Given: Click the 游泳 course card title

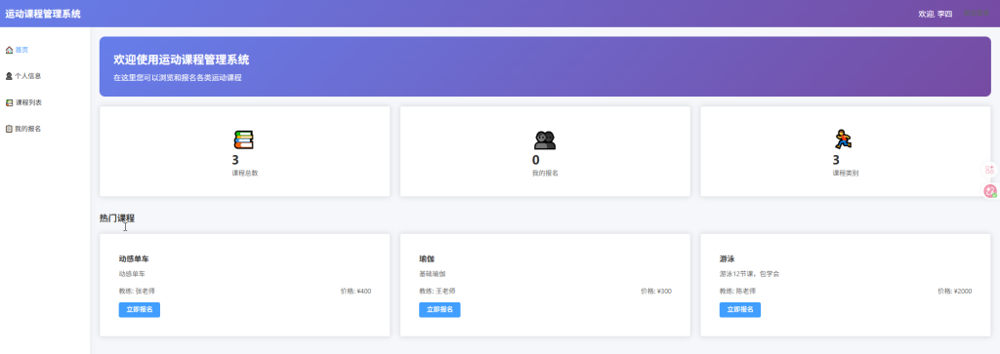Looking at the screenshot, I should [727, 259].
